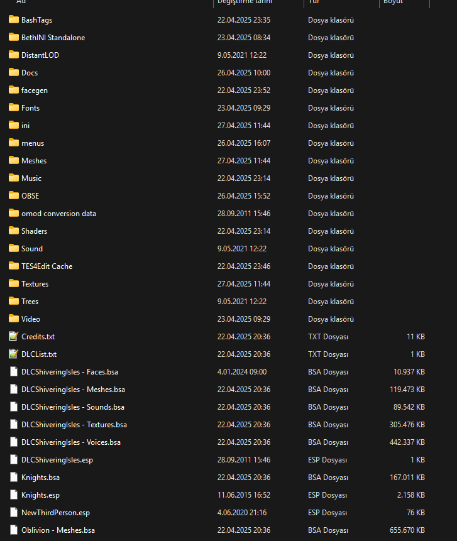Click the omod conversion data folder icon

(14, 213)
